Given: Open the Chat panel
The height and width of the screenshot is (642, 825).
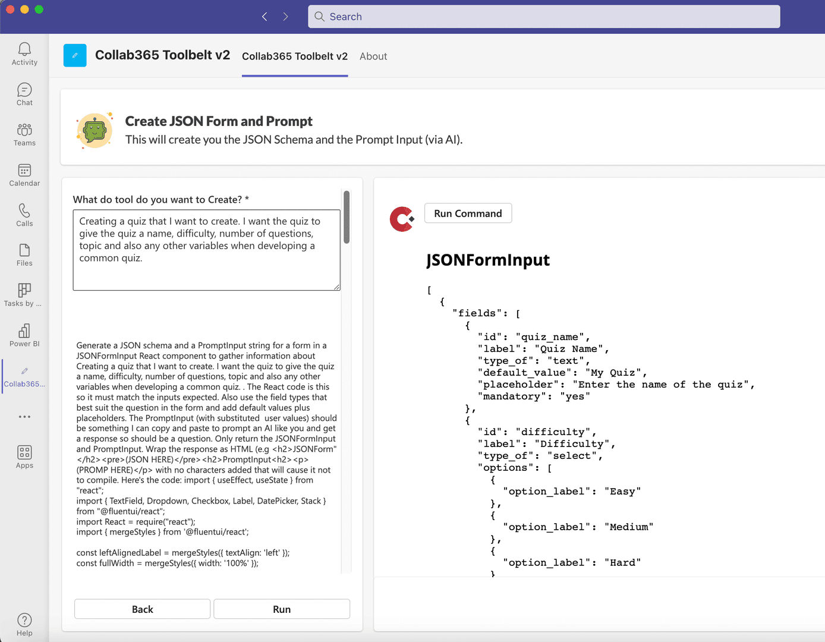Looking at the screenshot, I should [24, 93].
